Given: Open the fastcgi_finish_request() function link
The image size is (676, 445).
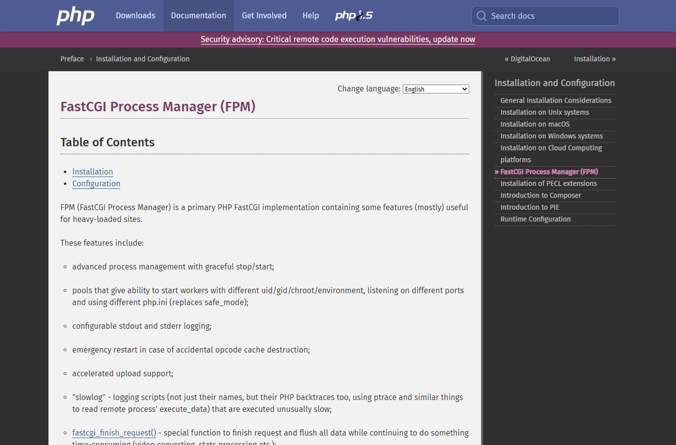Looking at the screenshot, I should point(114,433).
